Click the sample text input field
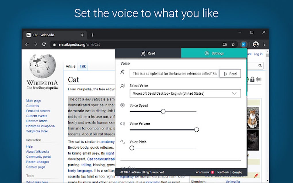This screenshot has height=183, width=293. (x=175, y=73)
